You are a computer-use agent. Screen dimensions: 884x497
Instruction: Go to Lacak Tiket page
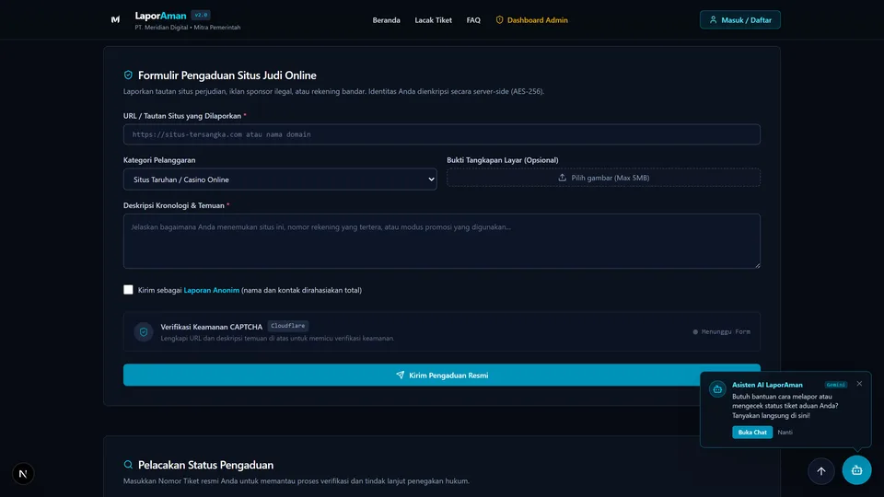pyautogui.click(x=433, y=20)
